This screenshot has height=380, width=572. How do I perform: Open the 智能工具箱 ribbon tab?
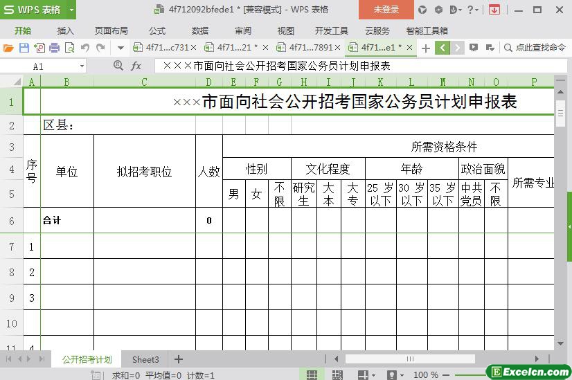coord(427,31)
